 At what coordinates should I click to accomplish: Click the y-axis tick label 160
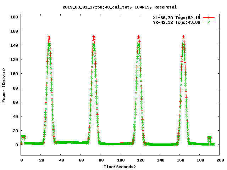click(x=14, y=31)
